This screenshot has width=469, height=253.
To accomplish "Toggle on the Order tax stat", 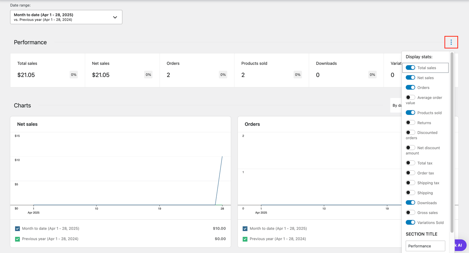I will point(410,172).
